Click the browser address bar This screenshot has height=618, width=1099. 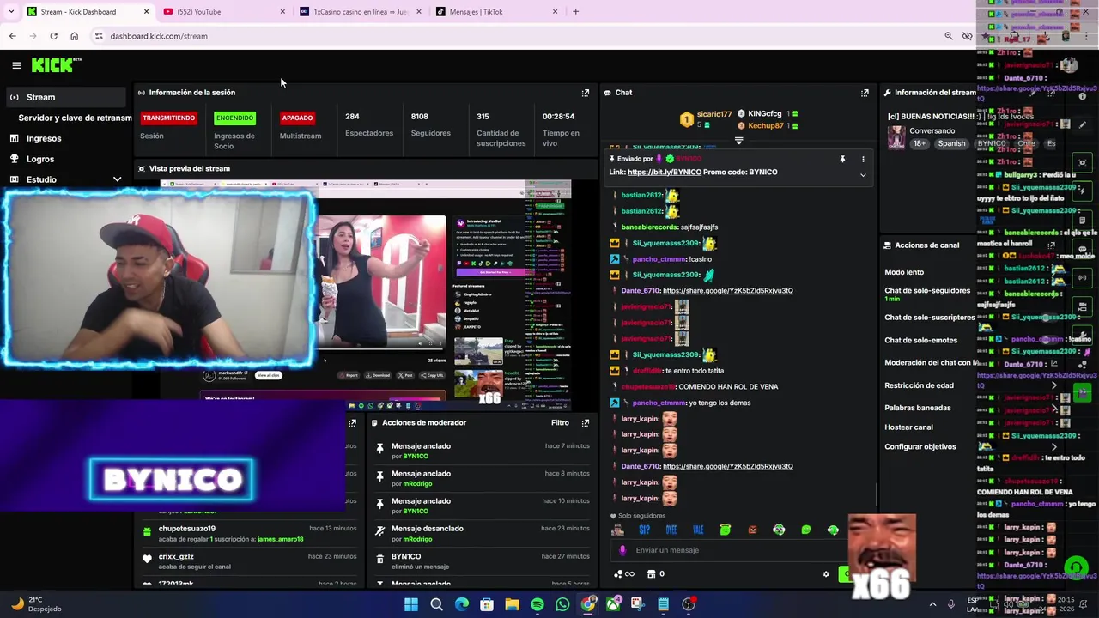click(x=515, y=36)
